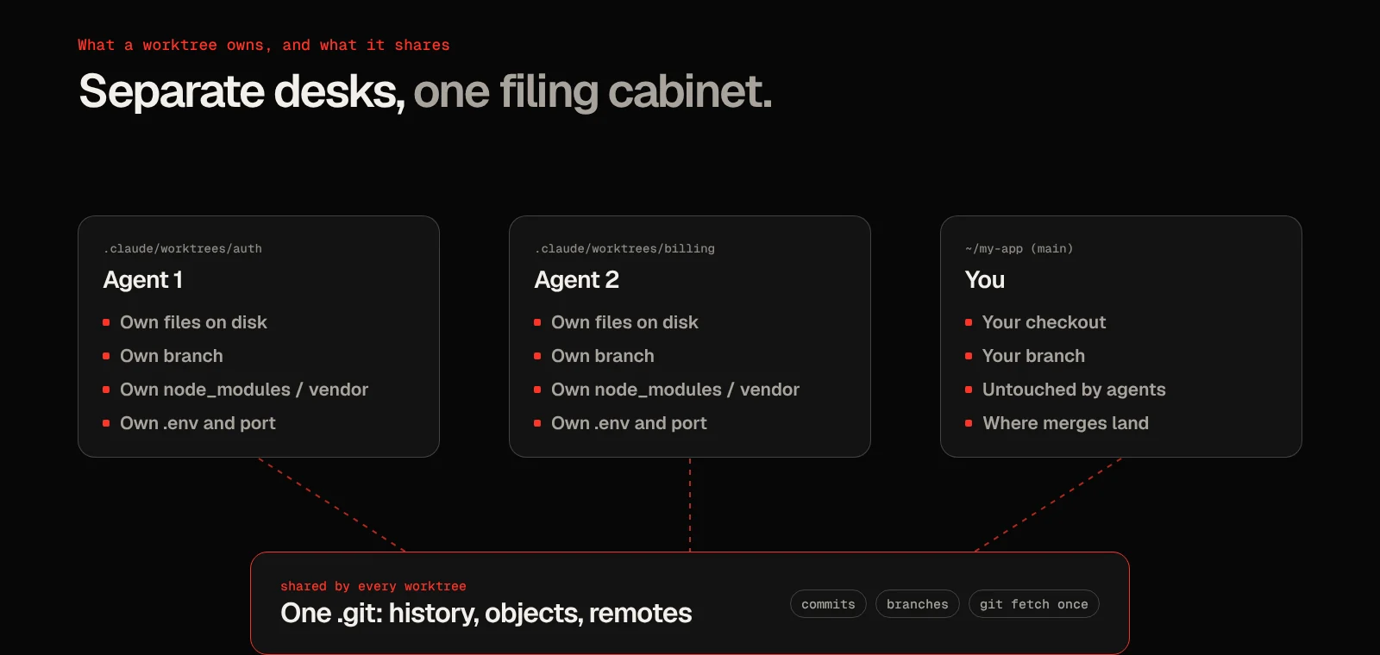Image resolution: width=1380 pixels, height=655 pixels.
Task: Click 'Own .env and port' under Agent 2
Action: pyautogui.click(x=629, y=423)
